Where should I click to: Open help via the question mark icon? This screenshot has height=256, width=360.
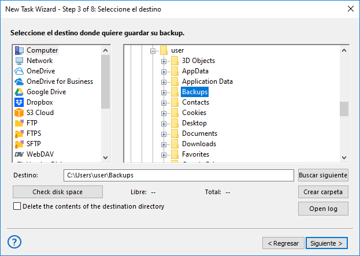[x=15, y=242]
